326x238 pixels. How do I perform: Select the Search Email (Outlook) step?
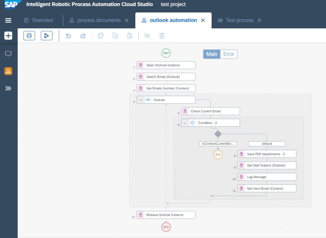click(166, 77)
